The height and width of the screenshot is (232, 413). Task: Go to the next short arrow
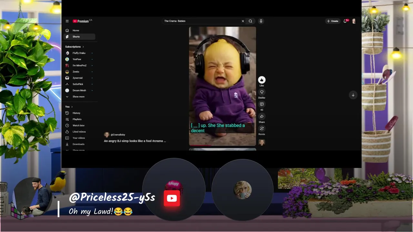click(353, 95)
